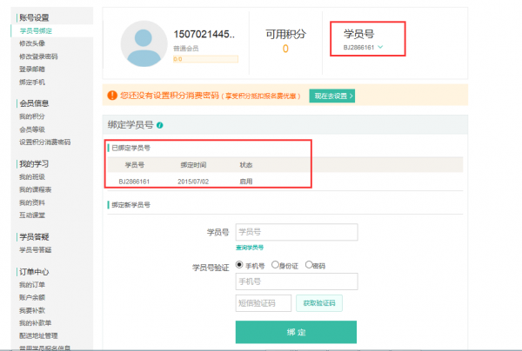Click the 短信验证码 input field

[x=262, y=302]
